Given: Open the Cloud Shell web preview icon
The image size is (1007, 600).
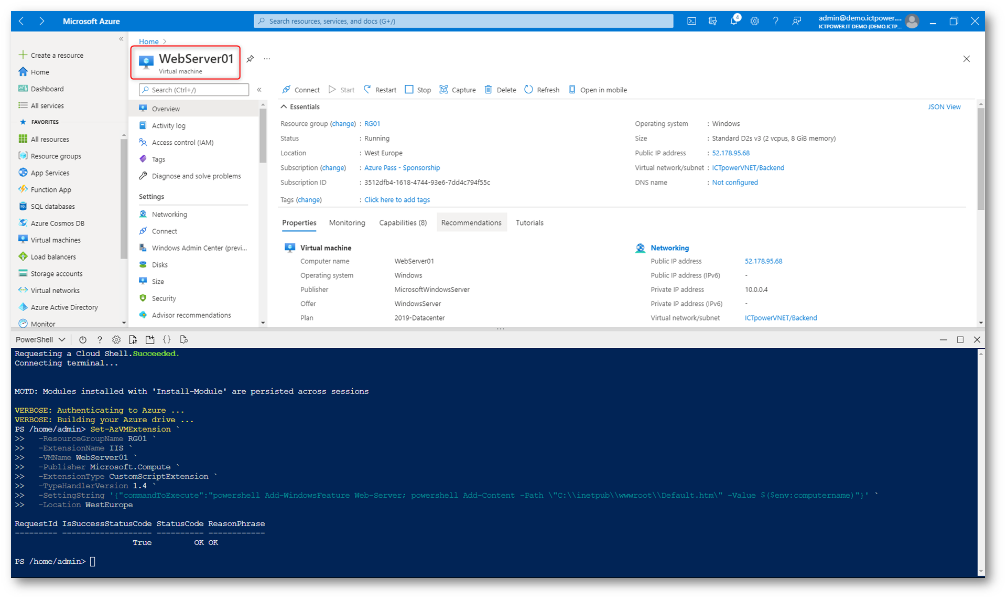Looking at the screenshot, I should tap(183, 339).
